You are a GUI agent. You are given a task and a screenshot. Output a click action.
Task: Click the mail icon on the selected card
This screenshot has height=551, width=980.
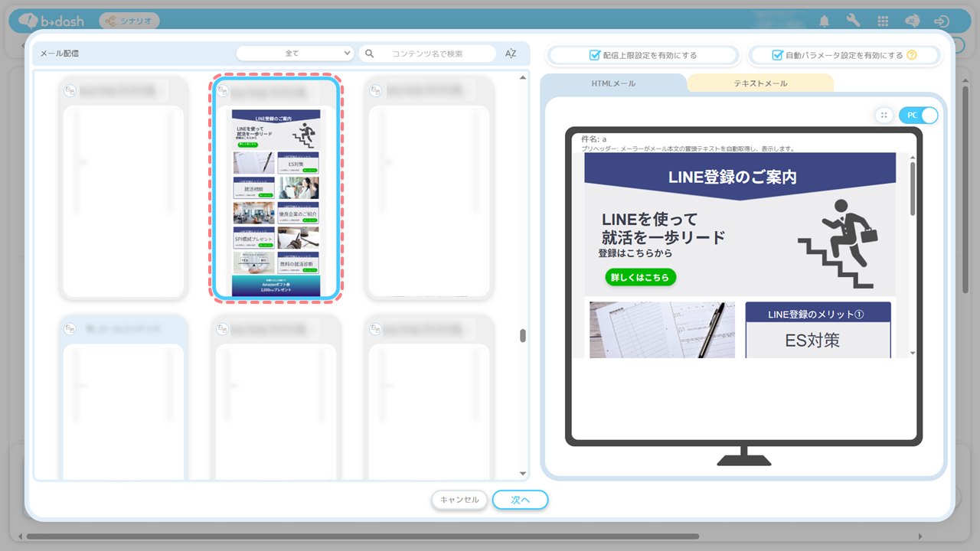(223, 91)
